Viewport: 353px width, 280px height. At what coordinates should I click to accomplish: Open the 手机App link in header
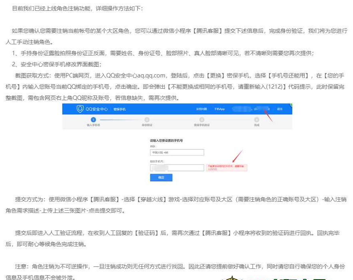pyautogui.click(x=220, y=109)
